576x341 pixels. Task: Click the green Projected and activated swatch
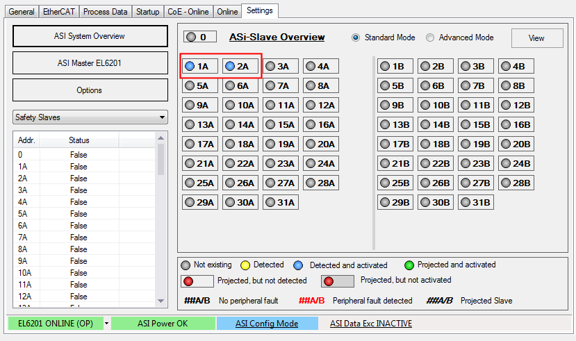coord(409,265)
